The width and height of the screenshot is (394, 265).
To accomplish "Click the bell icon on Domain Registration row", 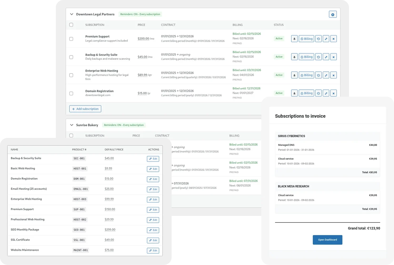I will (x=294, y=93).
